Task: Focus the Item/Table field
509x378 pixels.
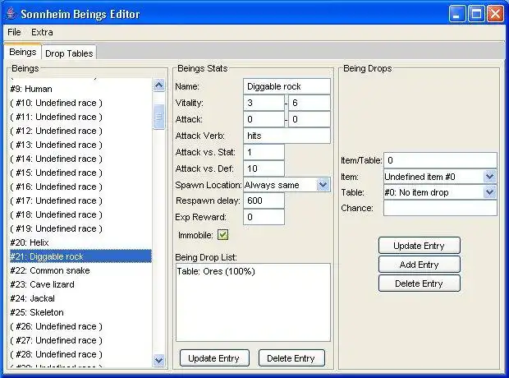Action: click(440, 160)
